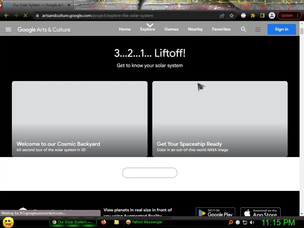Click the address bar URL
Image resolution: width=304 pixels, height=228 pixels.
coord(97,15)
